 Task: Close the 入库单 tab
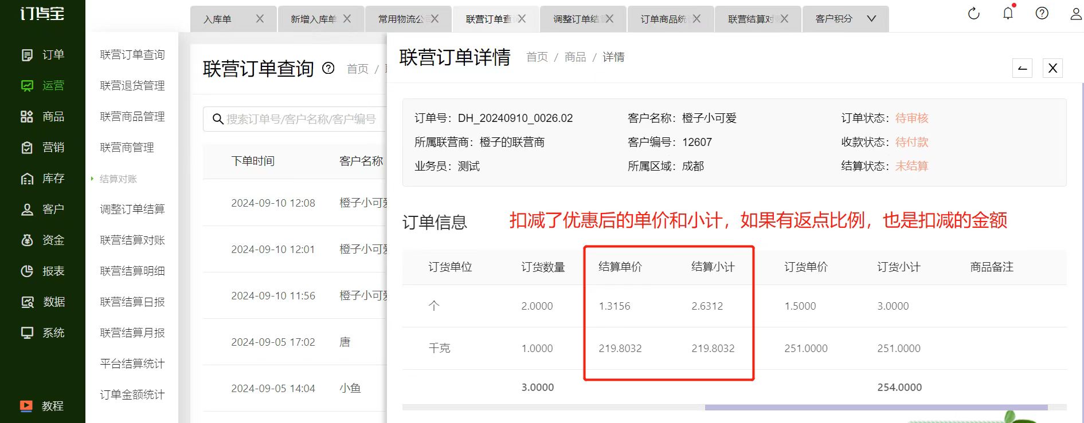(260, 19)
